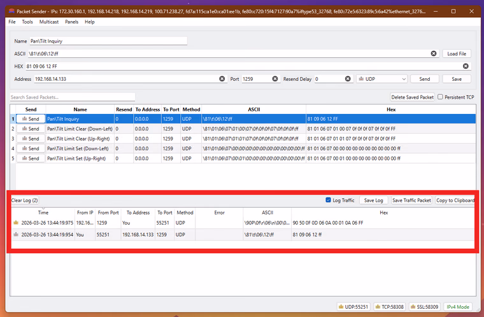
Task: Sort saved packets by Name column header
Action: point(80,109)
